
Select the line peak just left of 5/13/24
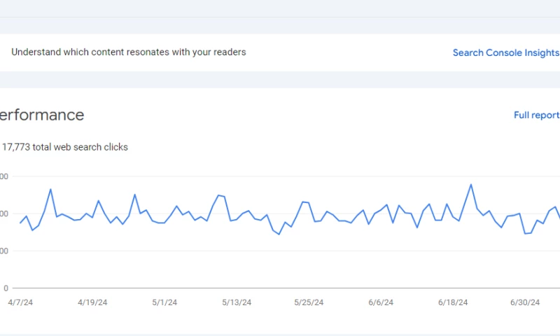click(x=218, y=195)
